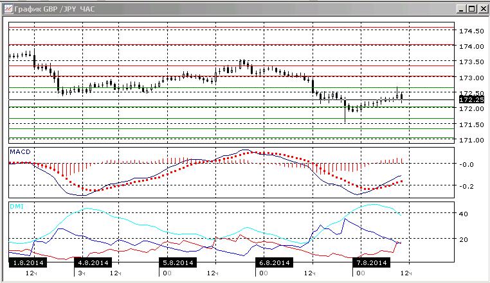Click the 4.8.2014 date marker

[93, 262]
